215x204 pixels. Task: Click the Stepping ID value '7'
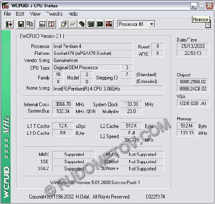(127, 74)
